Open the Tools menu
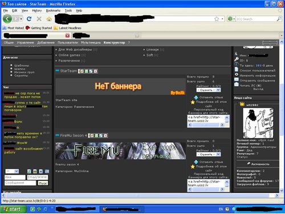The width and height of the screenshot is (285, 214). (68, 10)
